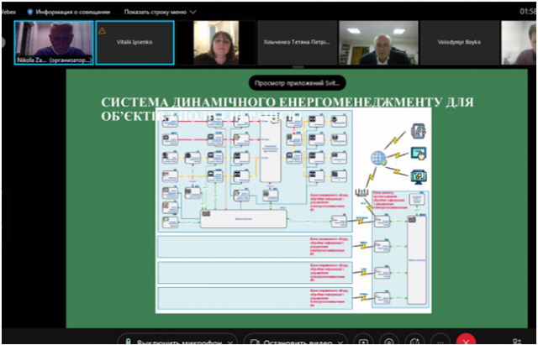Viewport: 538px width, 345px height.
Task: Click the participant name "Nikola Za... (организатор...)"
Action: [x=54, y=60]
